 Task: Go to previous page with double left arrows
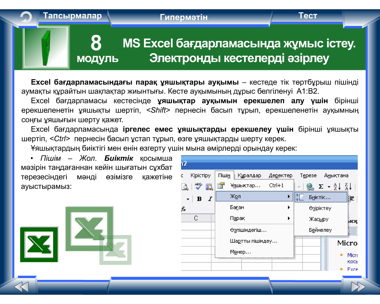pyautogui.click(x=21, y=287)
